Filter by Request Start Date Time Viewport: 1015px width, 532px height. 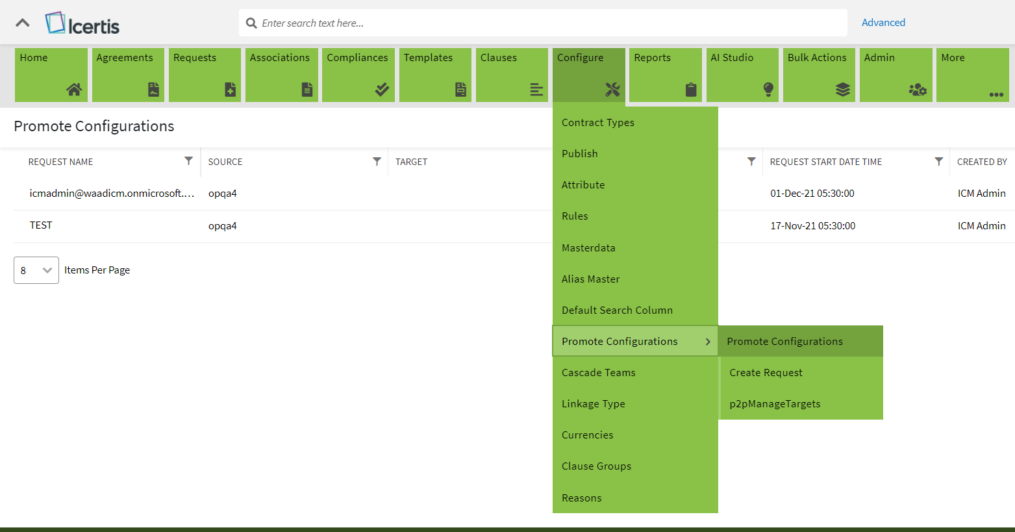click(938, 161)
